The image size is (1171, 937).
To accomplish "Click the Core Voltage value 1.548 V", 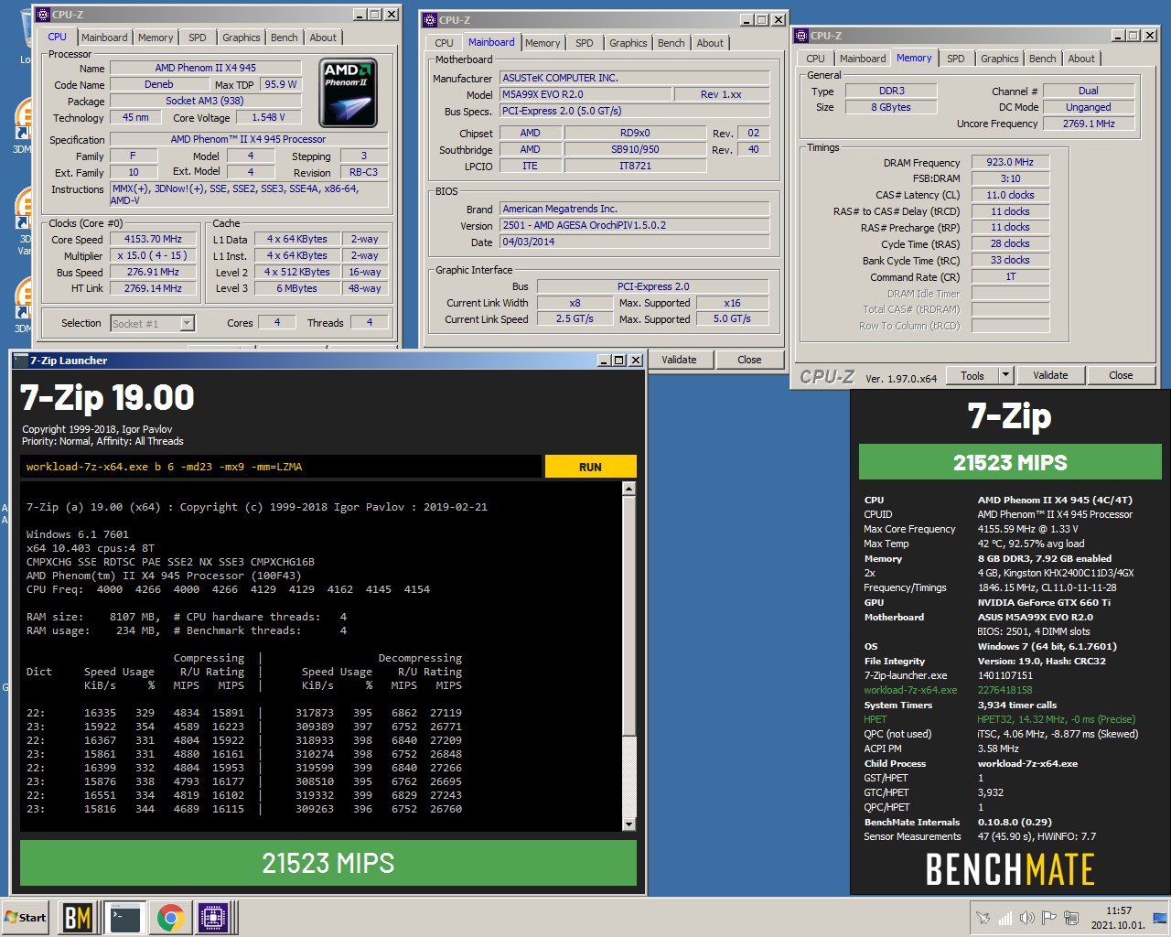I will tap(268, 117).
